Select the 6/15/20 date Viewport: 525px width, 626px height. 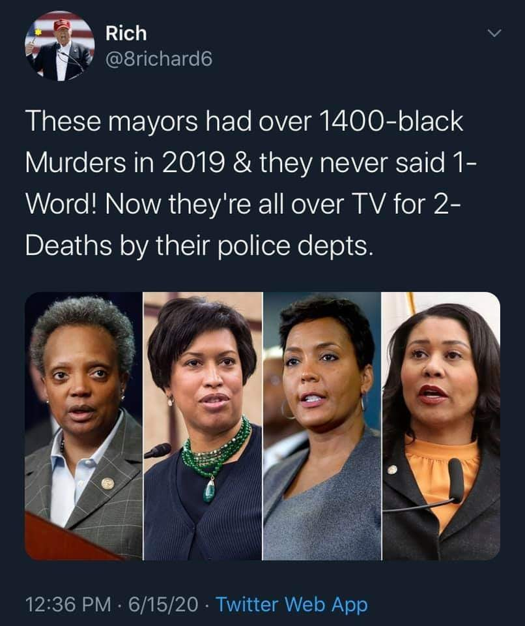point(163,604)
